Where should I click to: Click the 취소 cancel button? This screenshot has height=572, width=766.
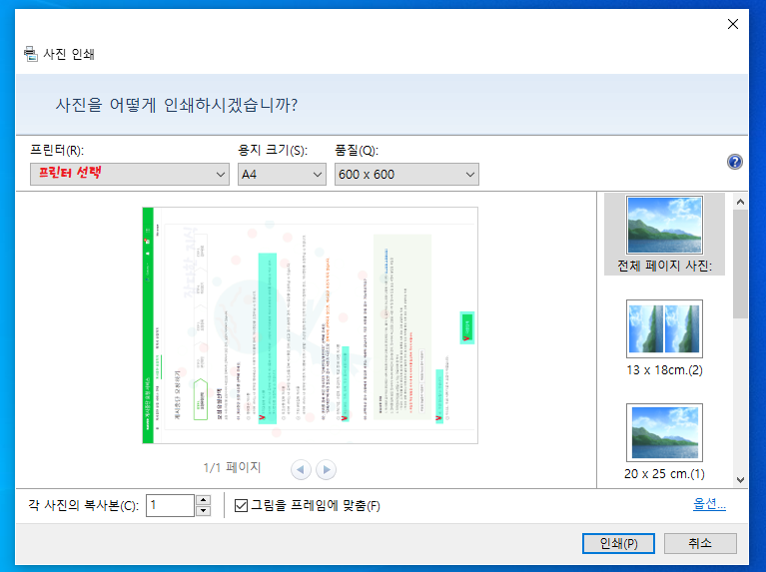(700, 543)
